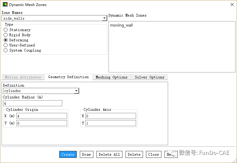Switch to Geometry Definition tab
This screenshot has height=163, width=237.
point(68,77)
